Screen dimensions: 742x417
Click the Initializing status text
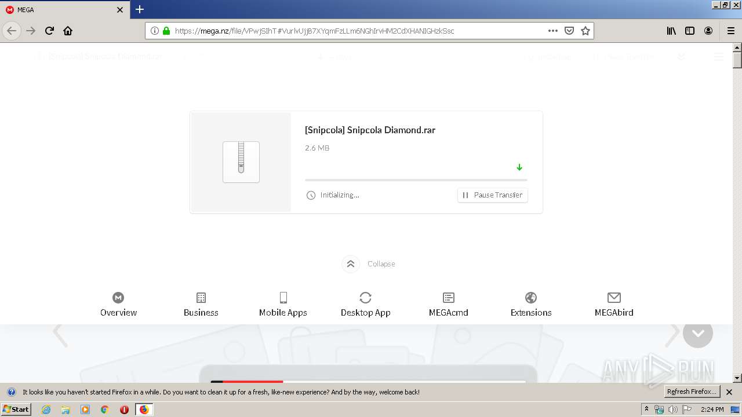click(x=340, y=195)
